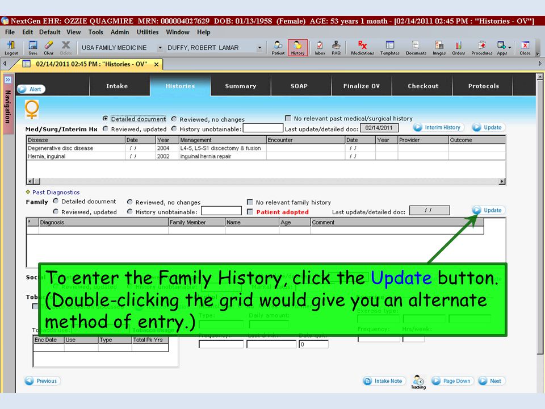Select the Degenerative disc disease row
Screen dimensions: 545x409
coord(266,148)
